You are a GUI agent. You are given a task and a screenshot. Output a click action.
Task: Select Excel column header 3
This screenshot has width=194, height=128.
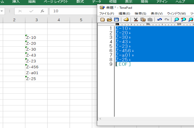coord(36,20)
